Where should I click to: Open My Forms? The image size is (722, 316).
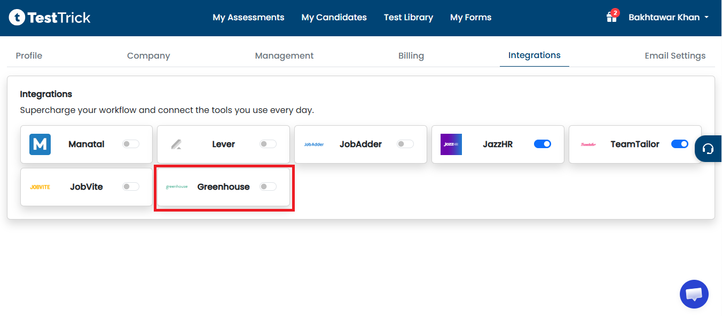(471, 18)
